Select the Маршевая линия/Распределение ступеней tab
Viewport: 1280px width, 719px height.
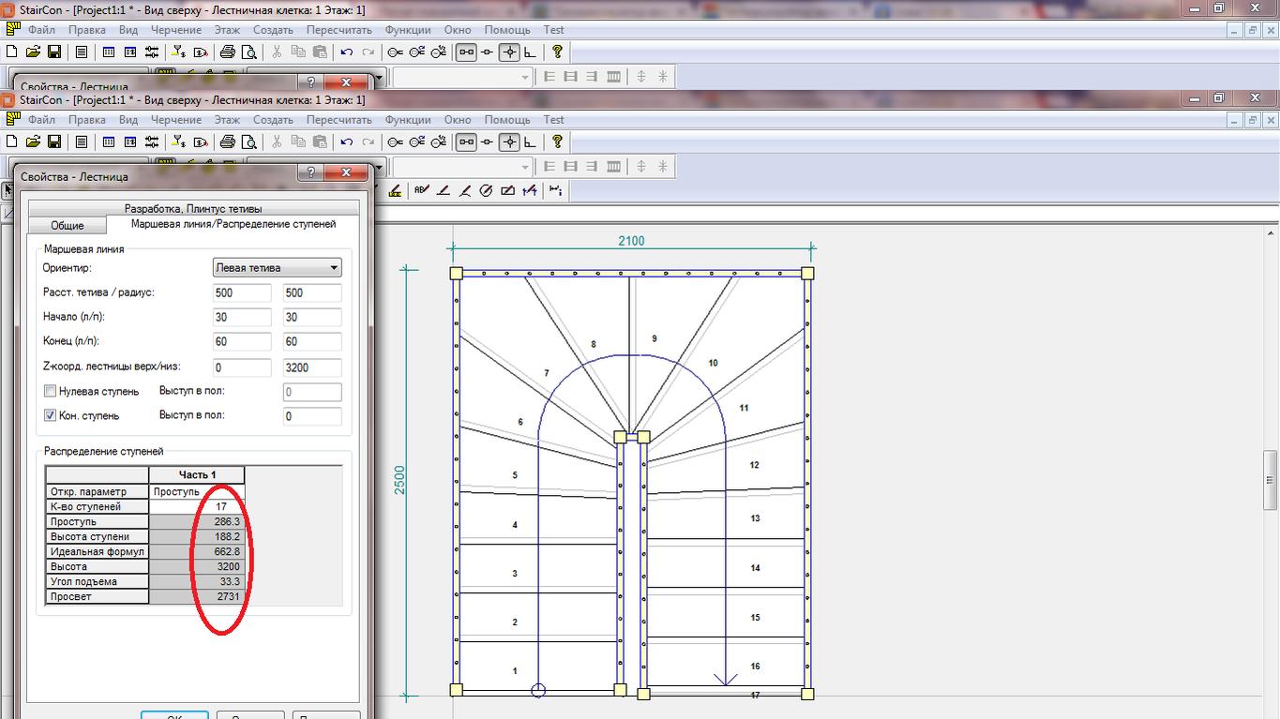pos(233,224)
